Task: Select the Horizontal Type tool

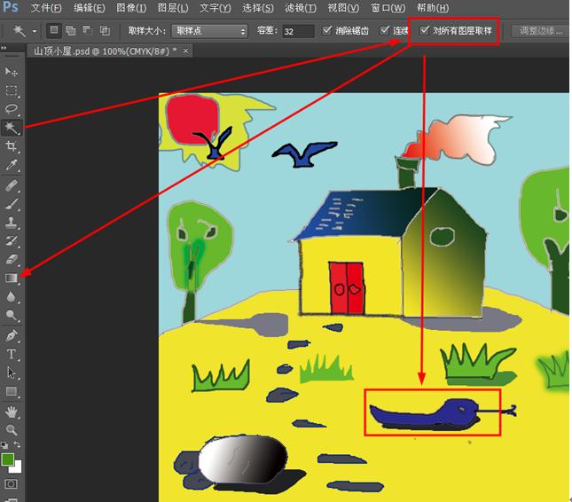Action: (x=12, y=355)
